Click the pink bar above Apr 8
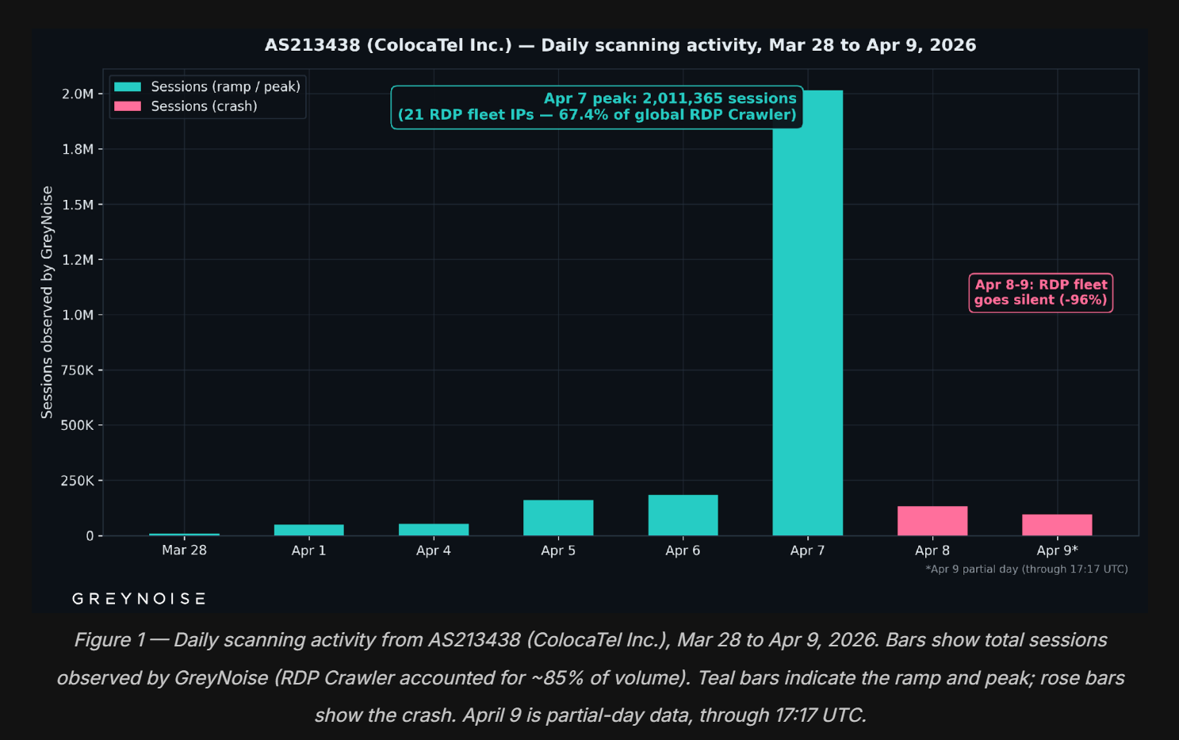 [932, 521]
